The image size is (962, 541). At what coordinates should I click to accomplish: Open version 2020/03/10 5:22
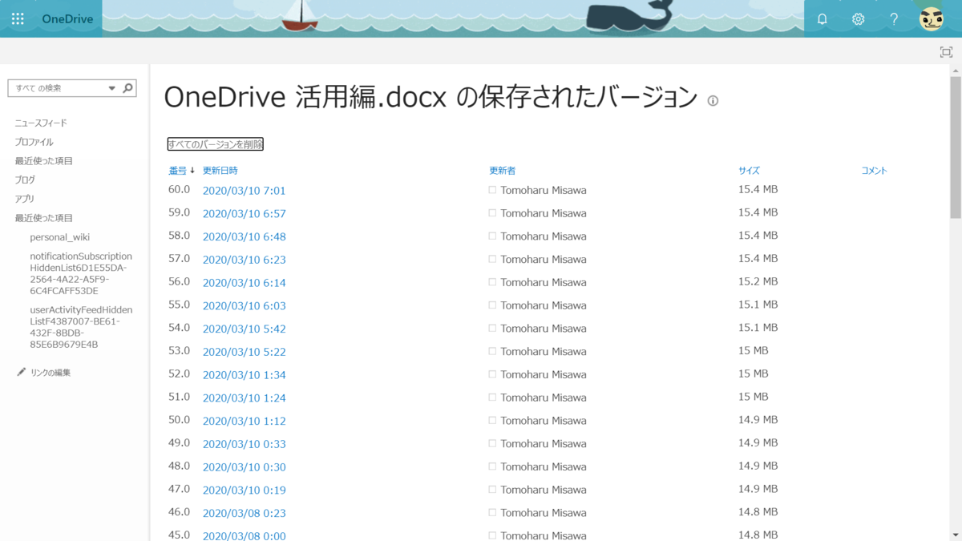click(244, 352)
